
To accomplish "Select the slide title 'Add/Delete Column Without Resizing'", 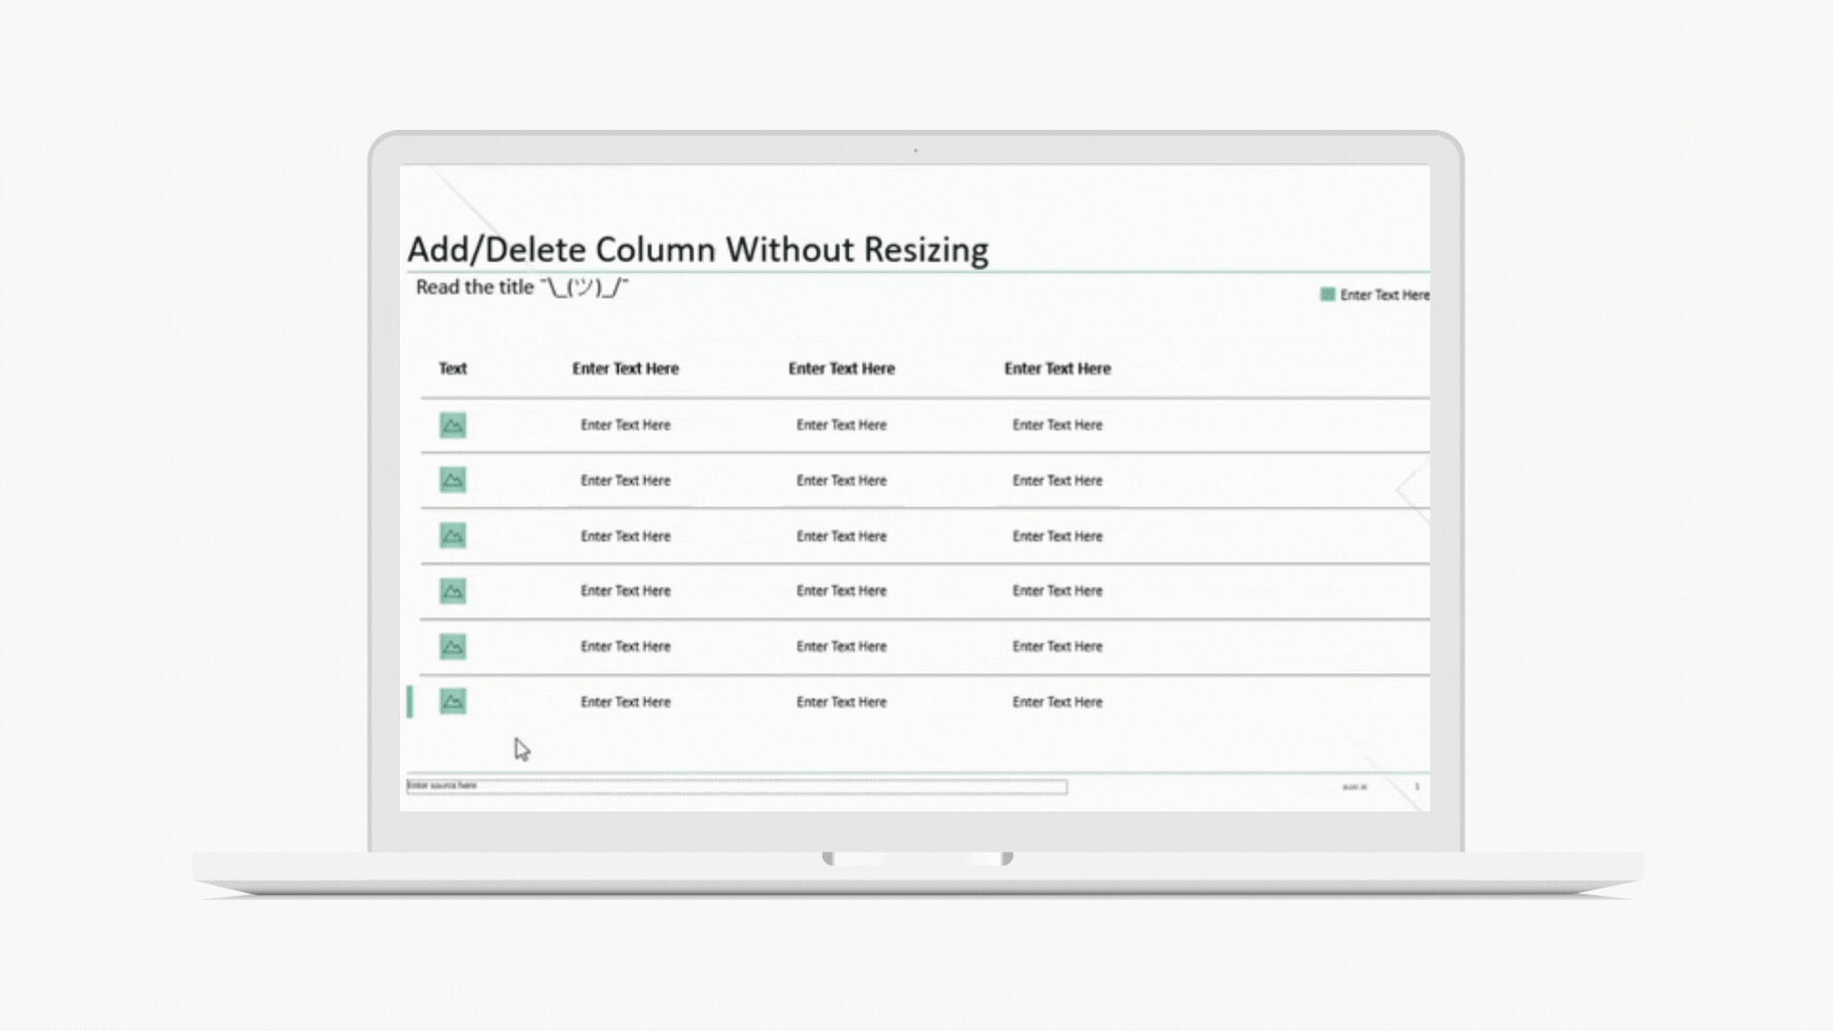I will (698, 250).
